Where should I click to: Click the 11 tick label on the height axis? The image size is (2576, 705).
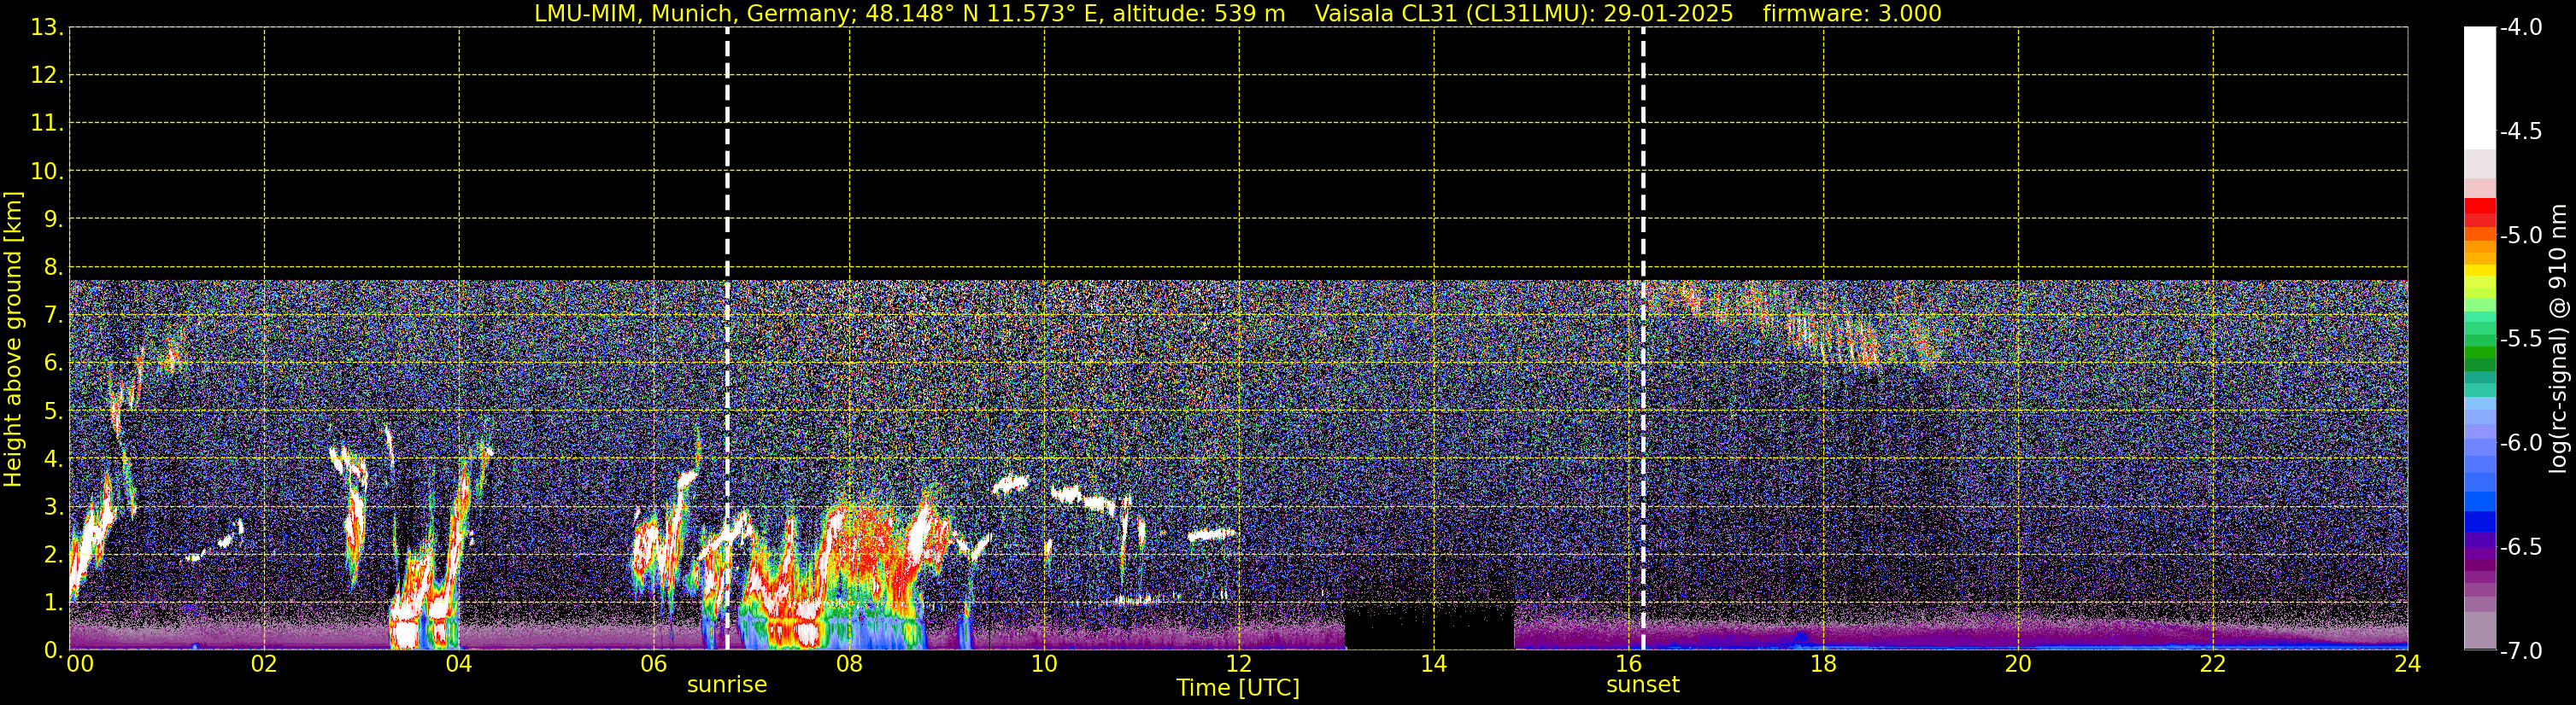pyautogui.click(x=45, y=124)
